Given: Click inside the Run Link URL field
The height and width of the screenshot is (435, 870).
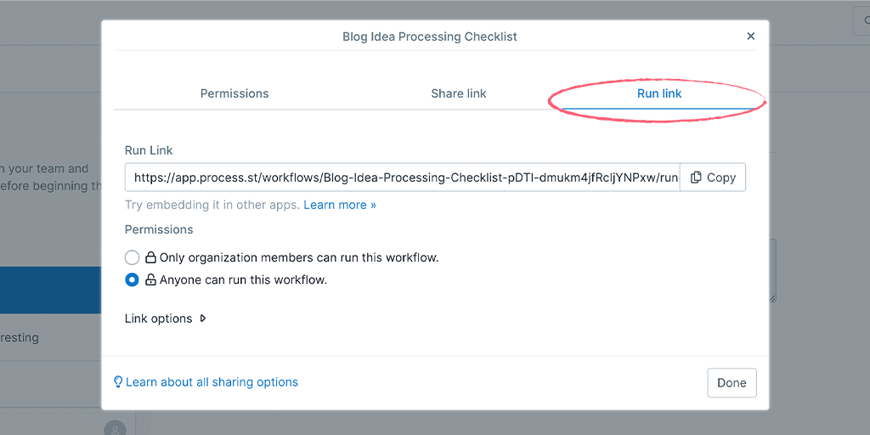Looking at the screenshot, I should point(402,178).
